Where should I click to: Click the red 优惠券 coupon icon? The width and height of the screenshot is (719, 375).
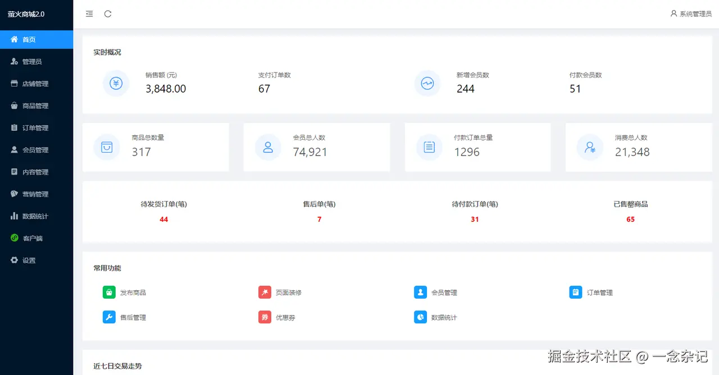point(265,317)
